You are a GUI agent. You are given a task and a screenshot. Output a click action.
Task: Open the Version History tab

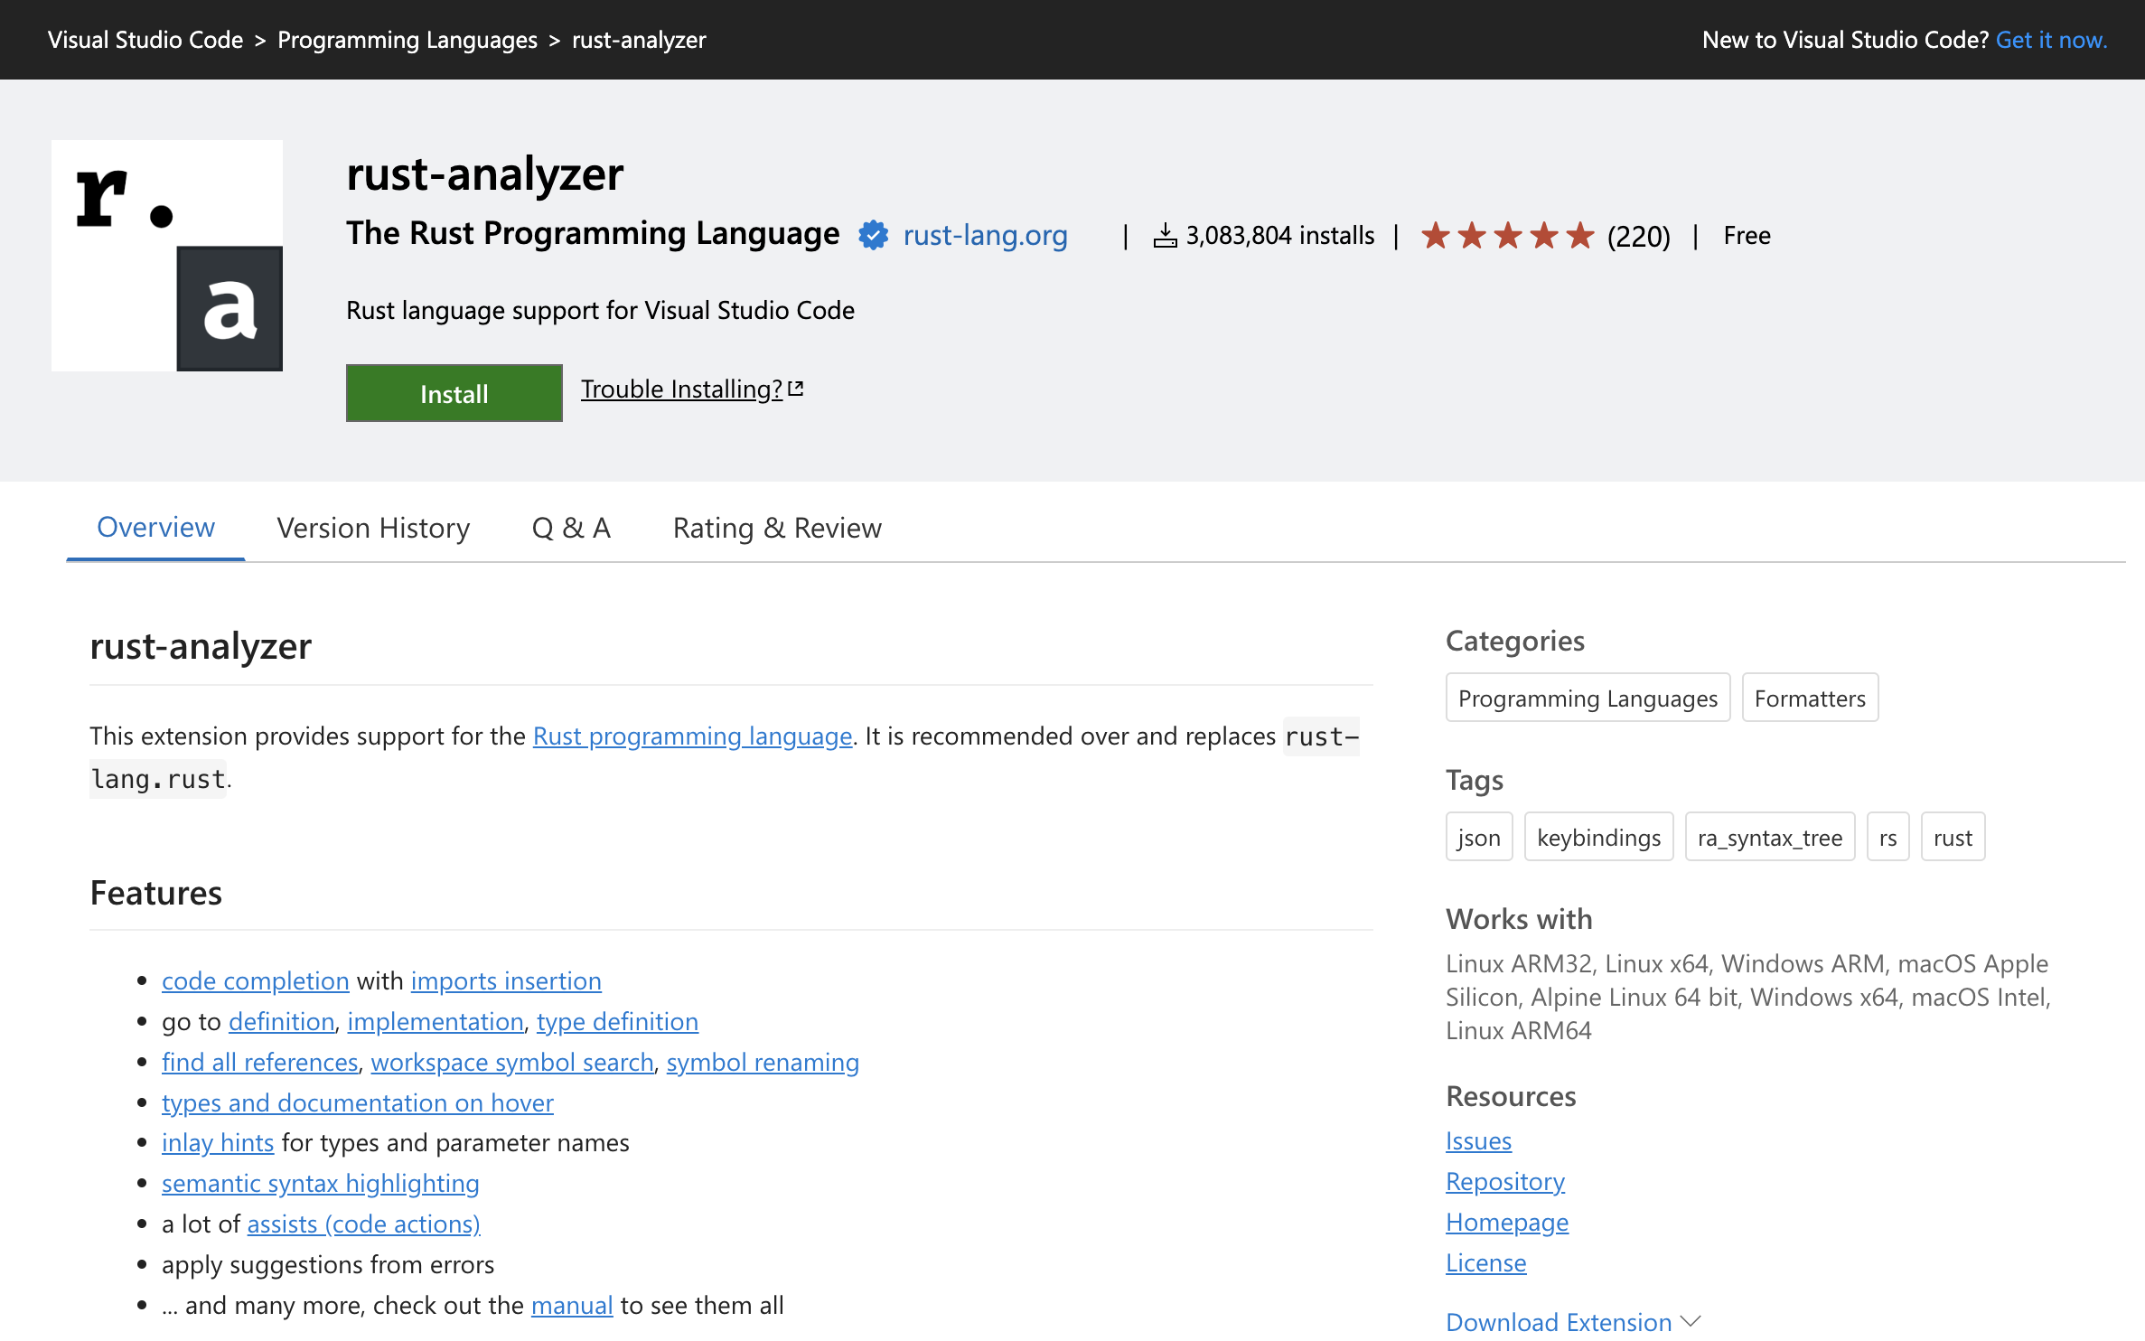pyautogui.click(x=373, y=528)
